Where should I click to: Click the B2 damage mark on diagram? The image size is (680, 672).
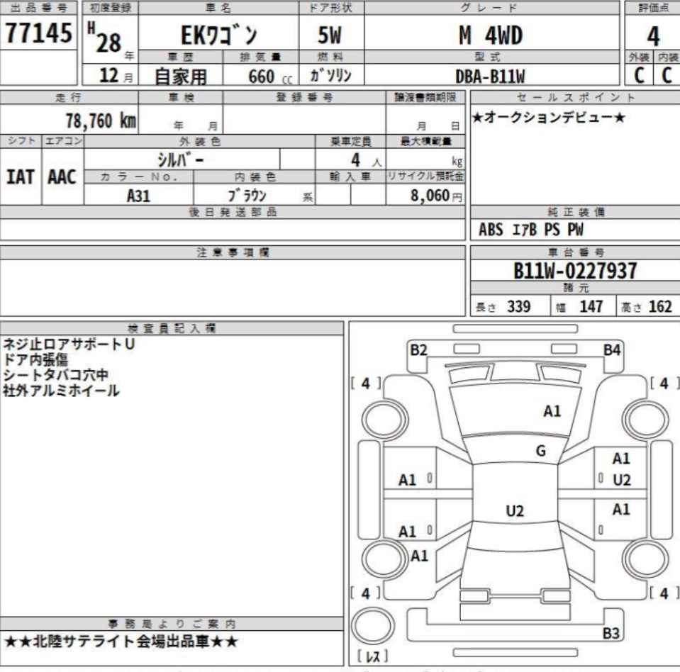418,350
